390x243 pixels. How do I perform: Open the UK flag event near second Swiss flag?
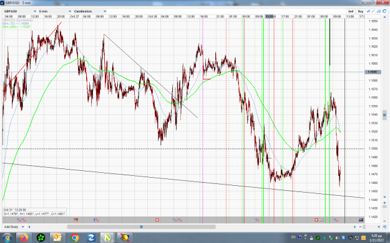click(321, 220)
